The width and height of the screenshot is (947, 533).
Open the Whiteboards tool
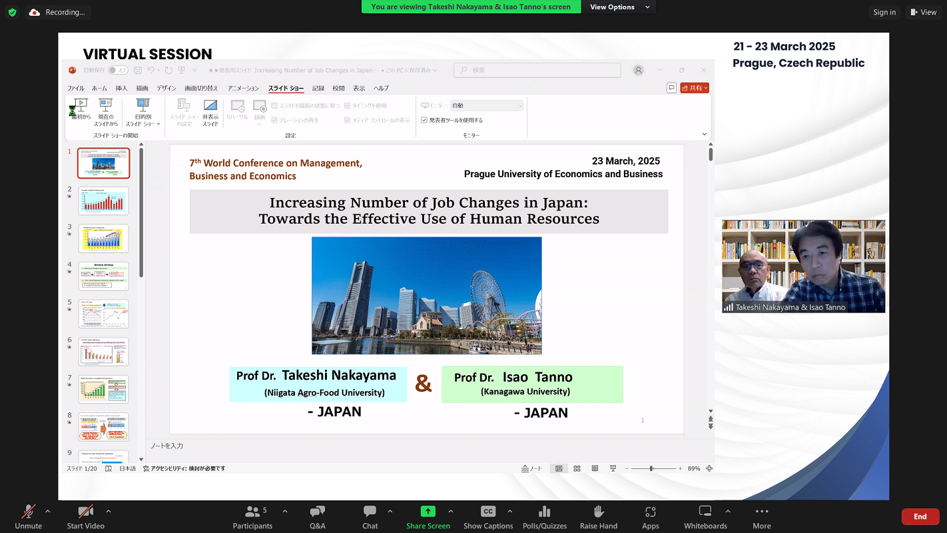705,516
